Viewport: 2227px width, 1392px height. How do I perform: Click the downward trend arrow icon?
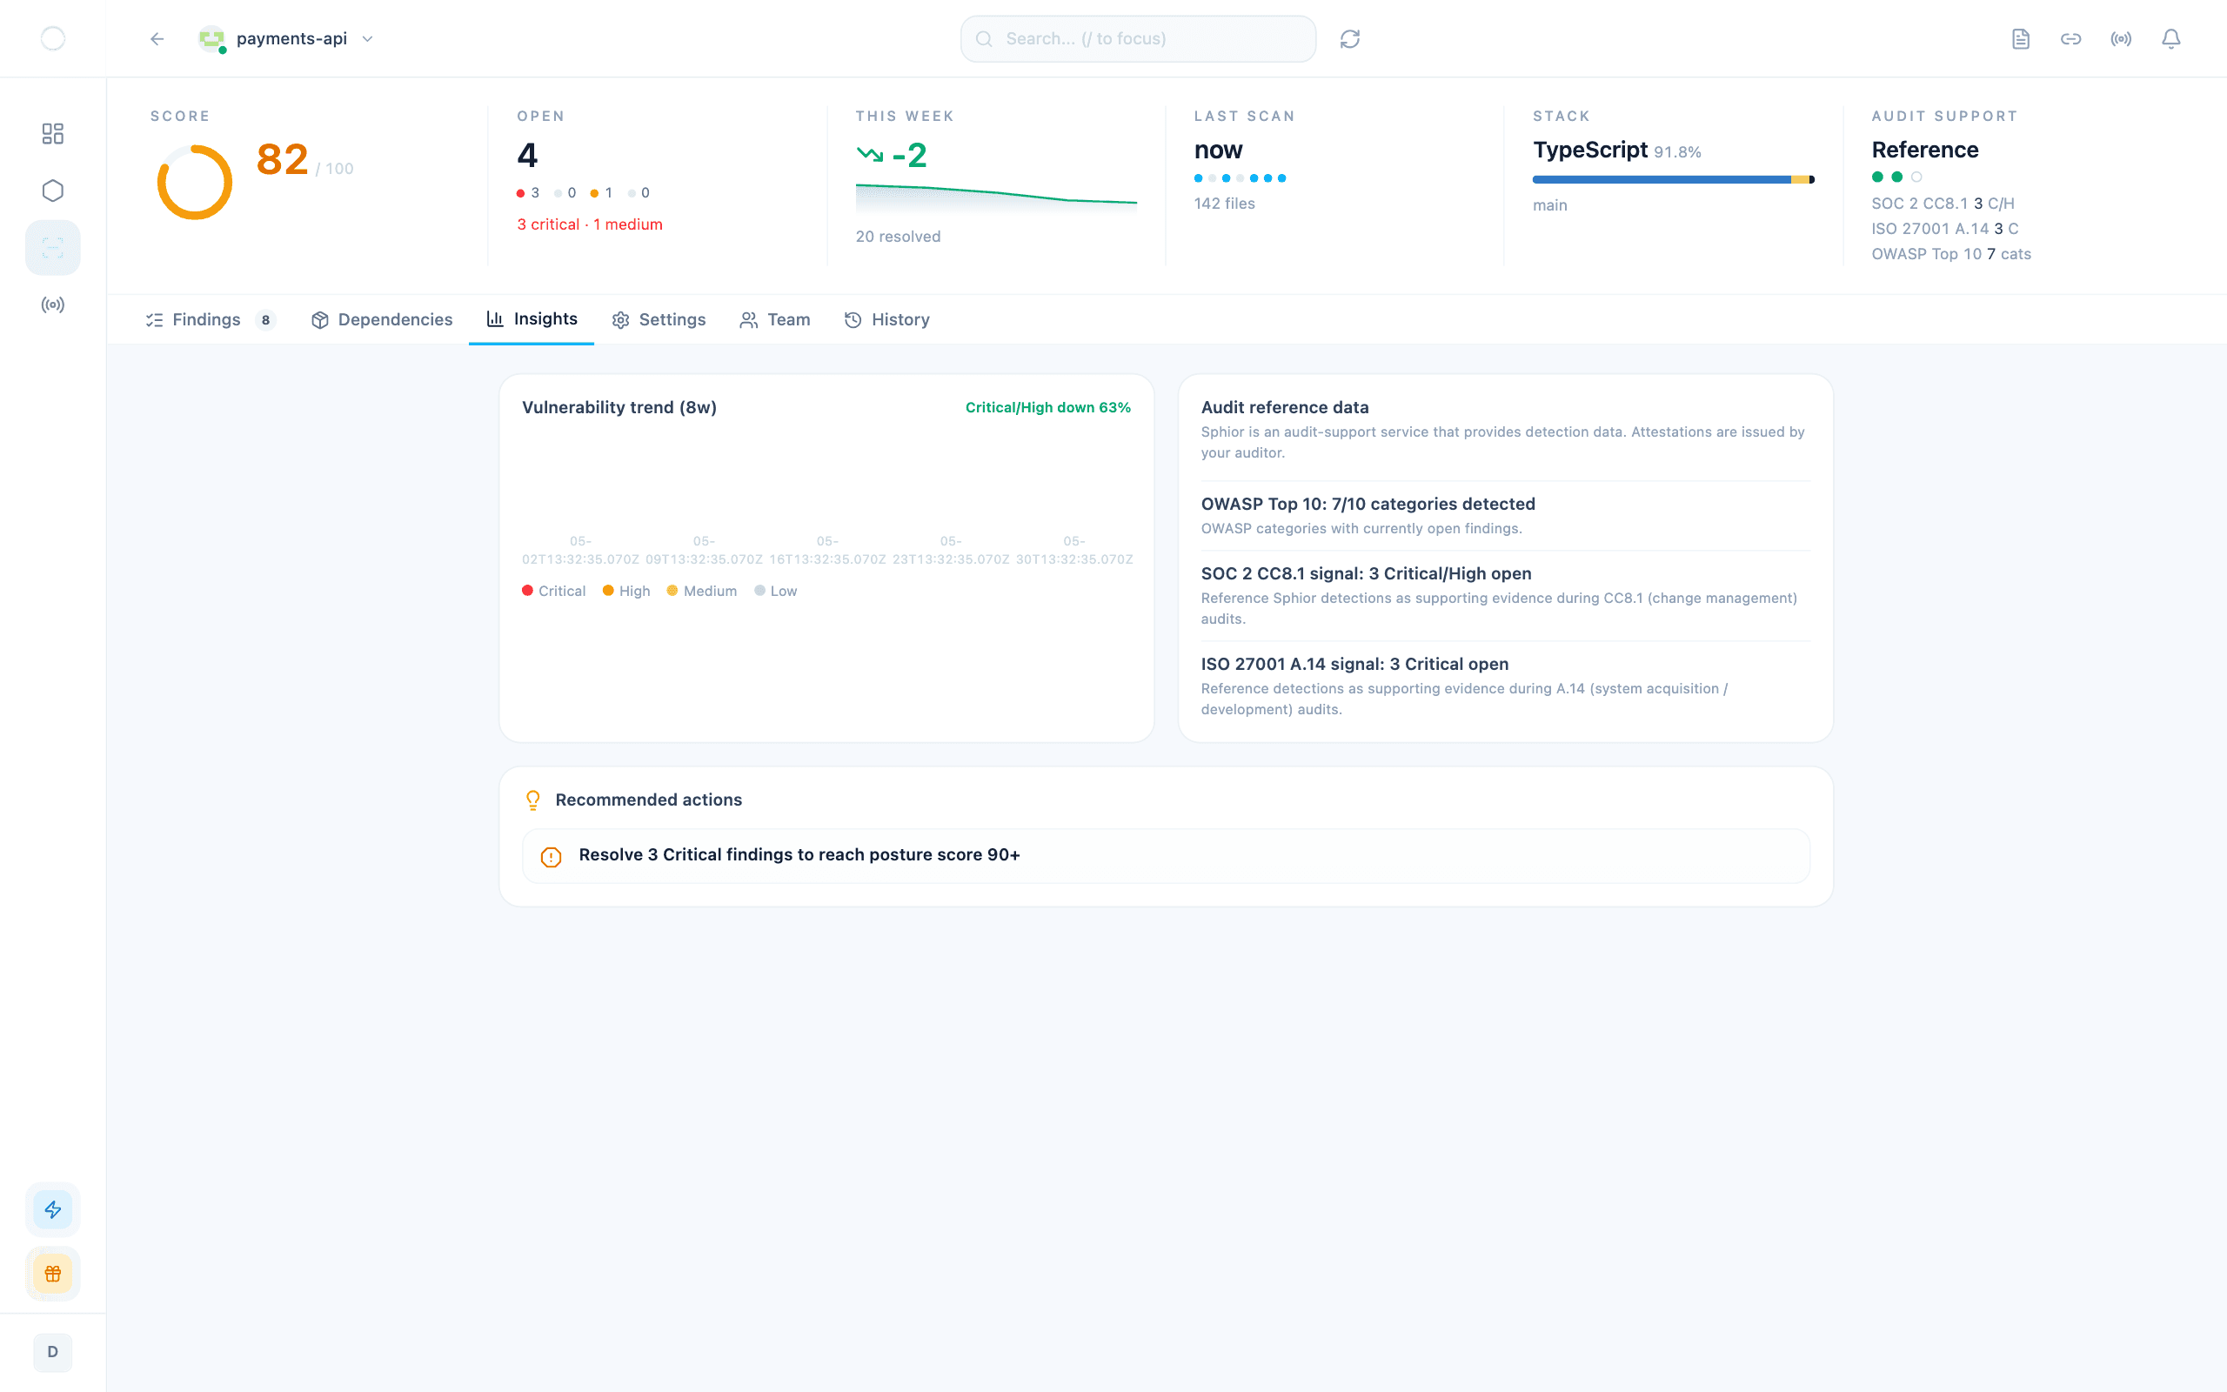(x=870, y=155)
